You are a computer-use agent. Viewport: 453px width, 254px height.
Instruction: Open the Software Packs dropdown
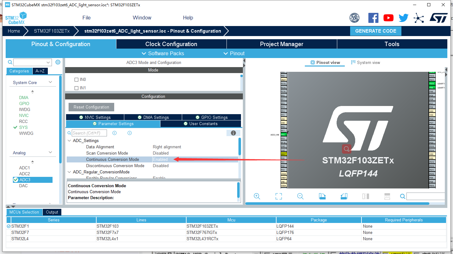(163, 53)
